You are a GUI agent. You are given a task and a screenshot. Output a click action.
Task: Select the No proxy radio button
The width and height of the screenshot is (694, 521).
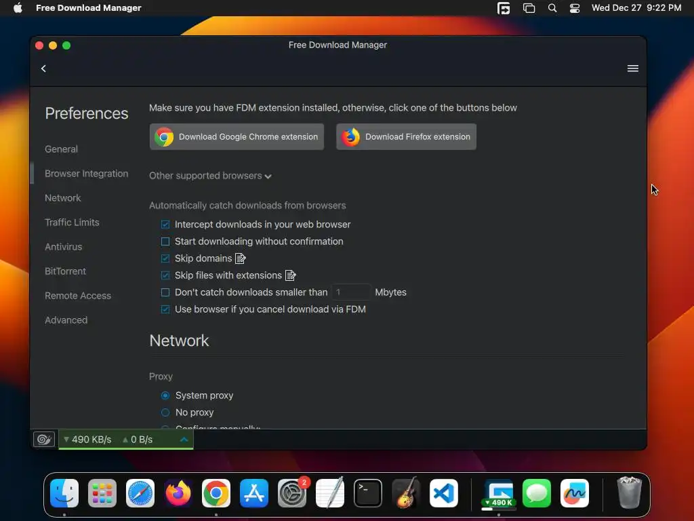pyautogui.click(x=165, y=412)
